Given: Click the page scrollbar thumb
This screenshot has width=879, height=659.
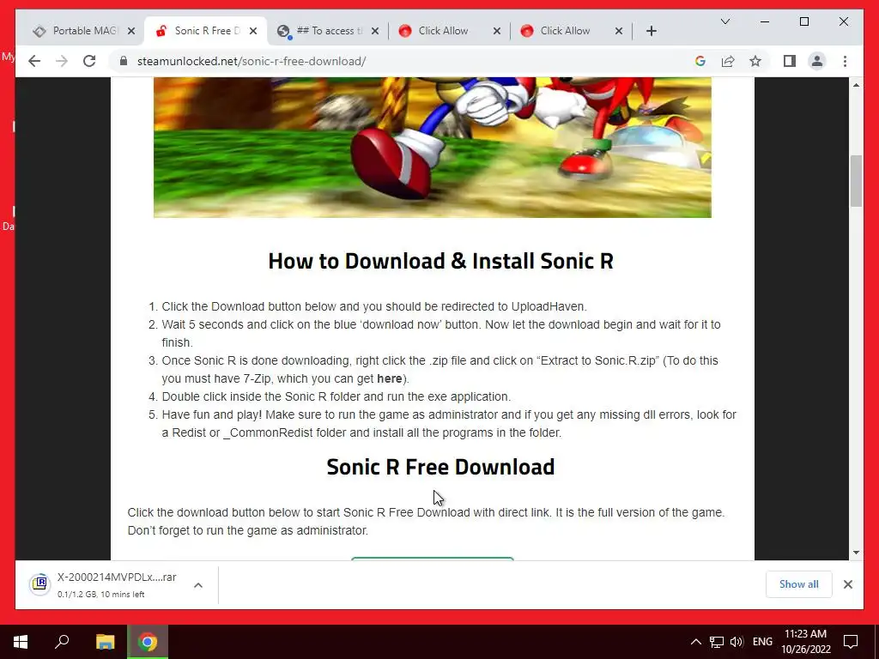Looking at the screenshot, I should tap(856, 180).
